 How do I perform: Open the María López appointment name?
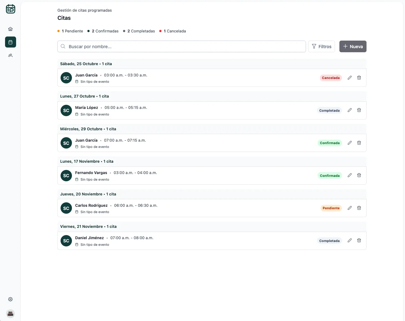87,108
